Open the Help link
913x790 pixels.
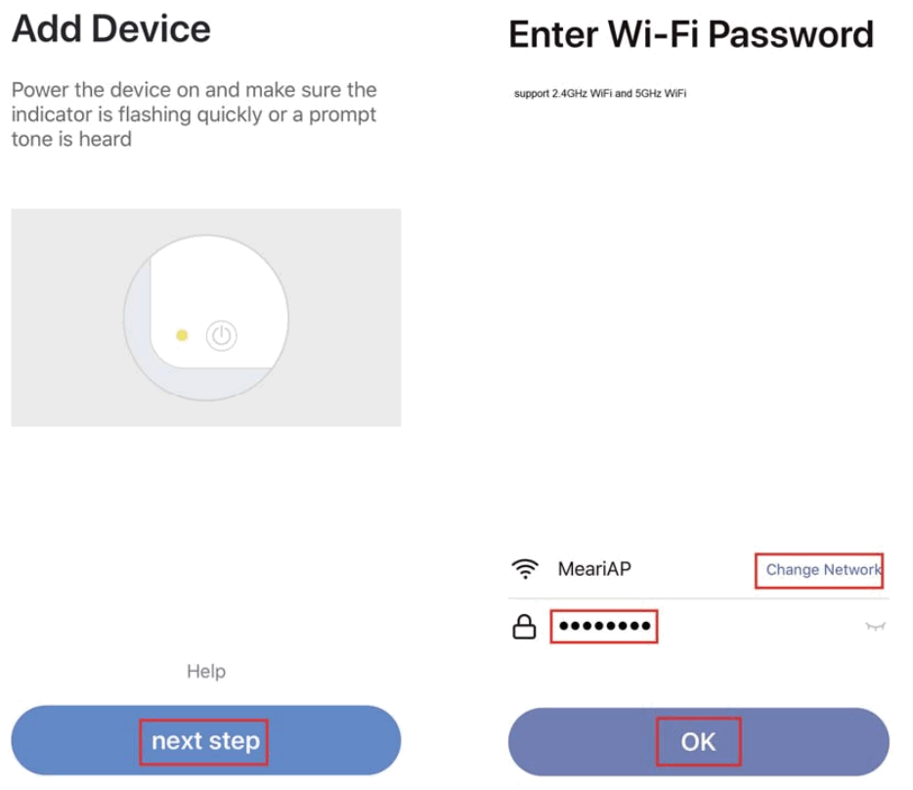click(205, 672)
